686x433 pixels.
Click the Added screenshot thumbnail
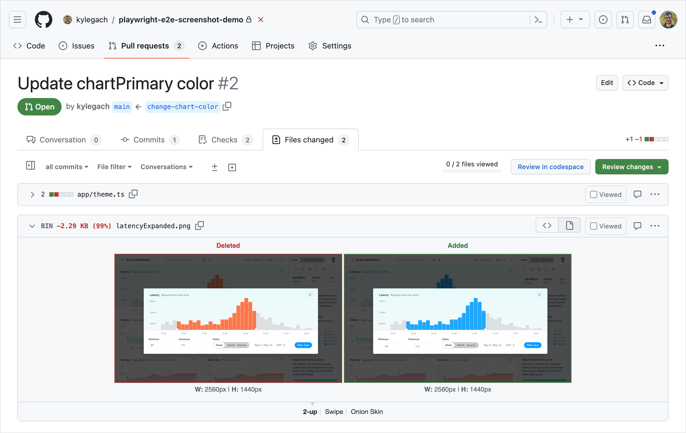tap(457, 318)
